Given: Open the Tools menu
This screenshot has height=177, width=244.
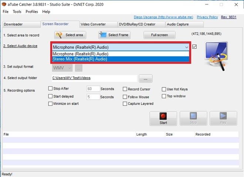Looking at the screenshot, I should coord(17,12).
